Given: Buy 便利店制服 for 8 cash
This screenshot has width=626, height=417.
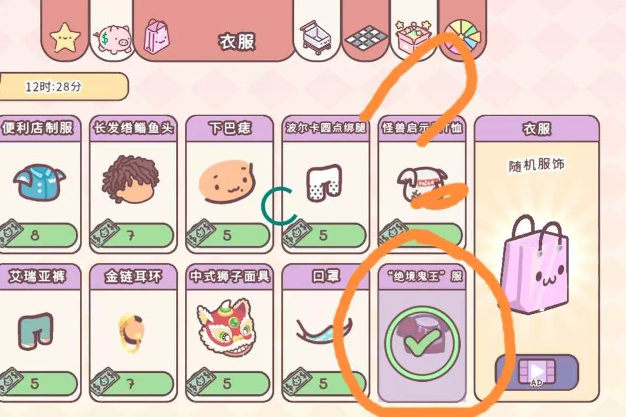Looking at the screenshot, I should tap(39, 235).
